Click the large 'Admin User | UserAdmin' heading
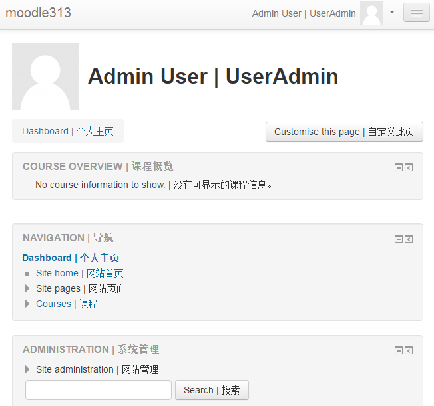Screen dimensions: 434x406 213,76
